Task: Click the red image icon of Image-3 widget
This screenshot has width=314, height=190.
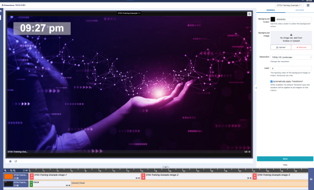Action: (x=255, y=176)
